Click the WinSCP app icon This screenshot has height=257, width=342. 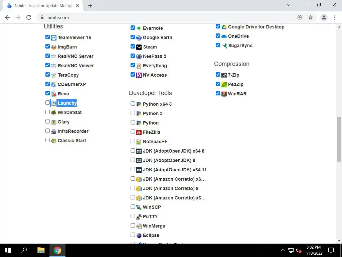tap(139, 207)
